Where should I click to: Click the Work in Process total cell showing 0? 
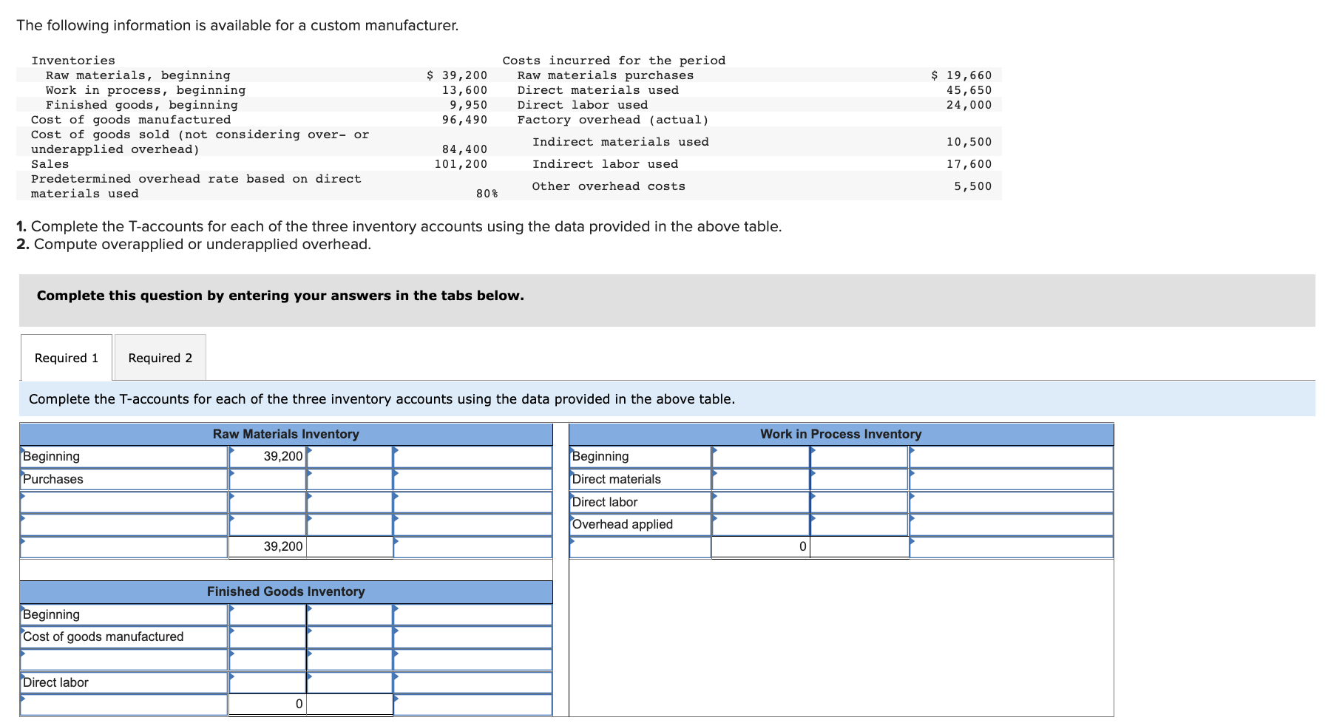coord(761,547)
